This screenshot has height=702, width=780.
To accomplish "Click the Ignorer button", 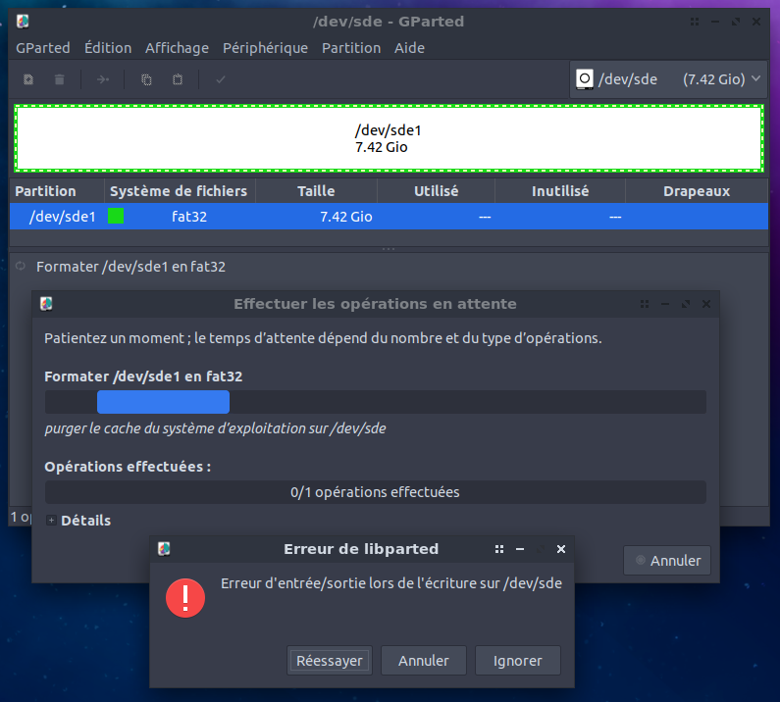I will click(x=518, y=661).
